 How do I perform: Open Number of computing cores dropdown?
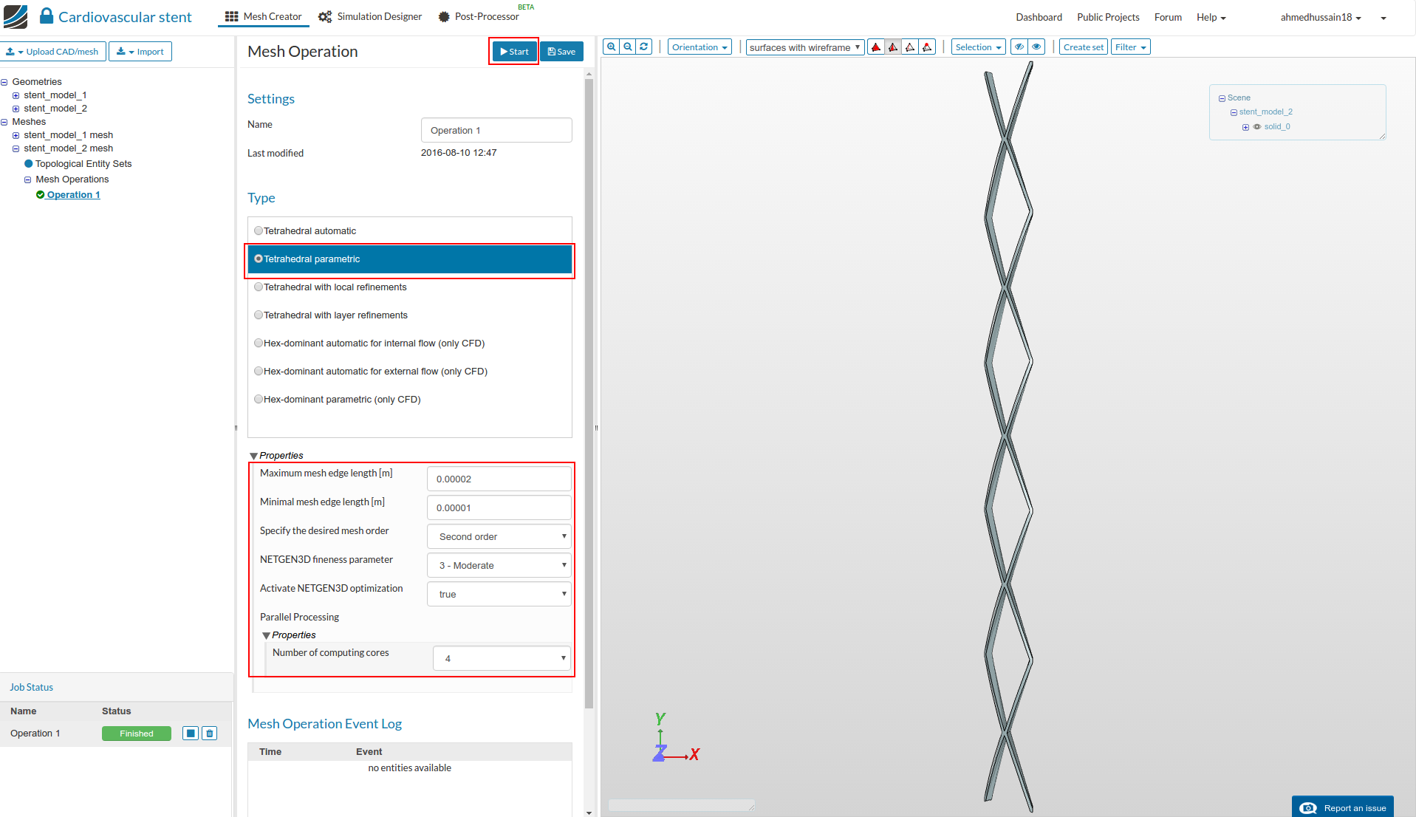click(502, 658)
